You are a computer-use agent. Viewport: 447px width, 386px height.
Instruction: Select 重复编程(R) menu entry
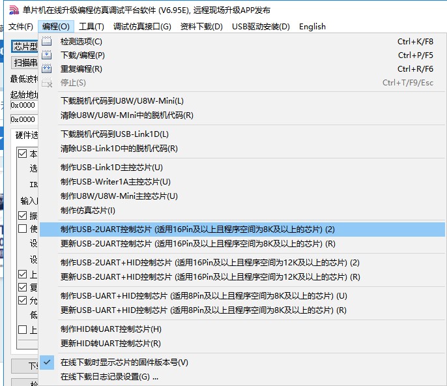point(242,68)
